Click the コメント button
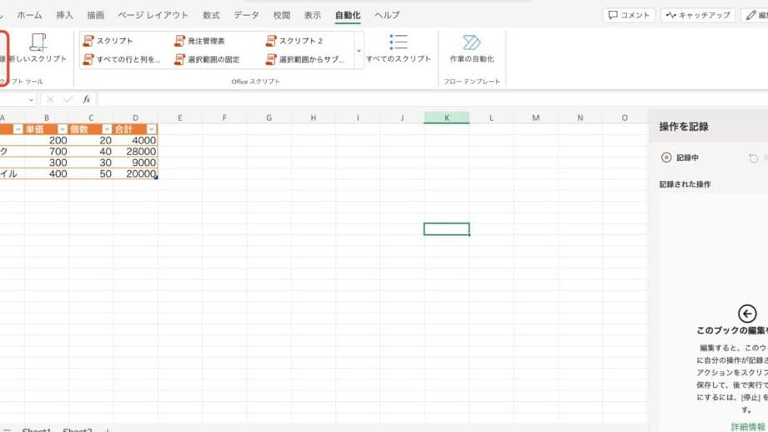This screenshot has width=768, height=432. point(629,15)
